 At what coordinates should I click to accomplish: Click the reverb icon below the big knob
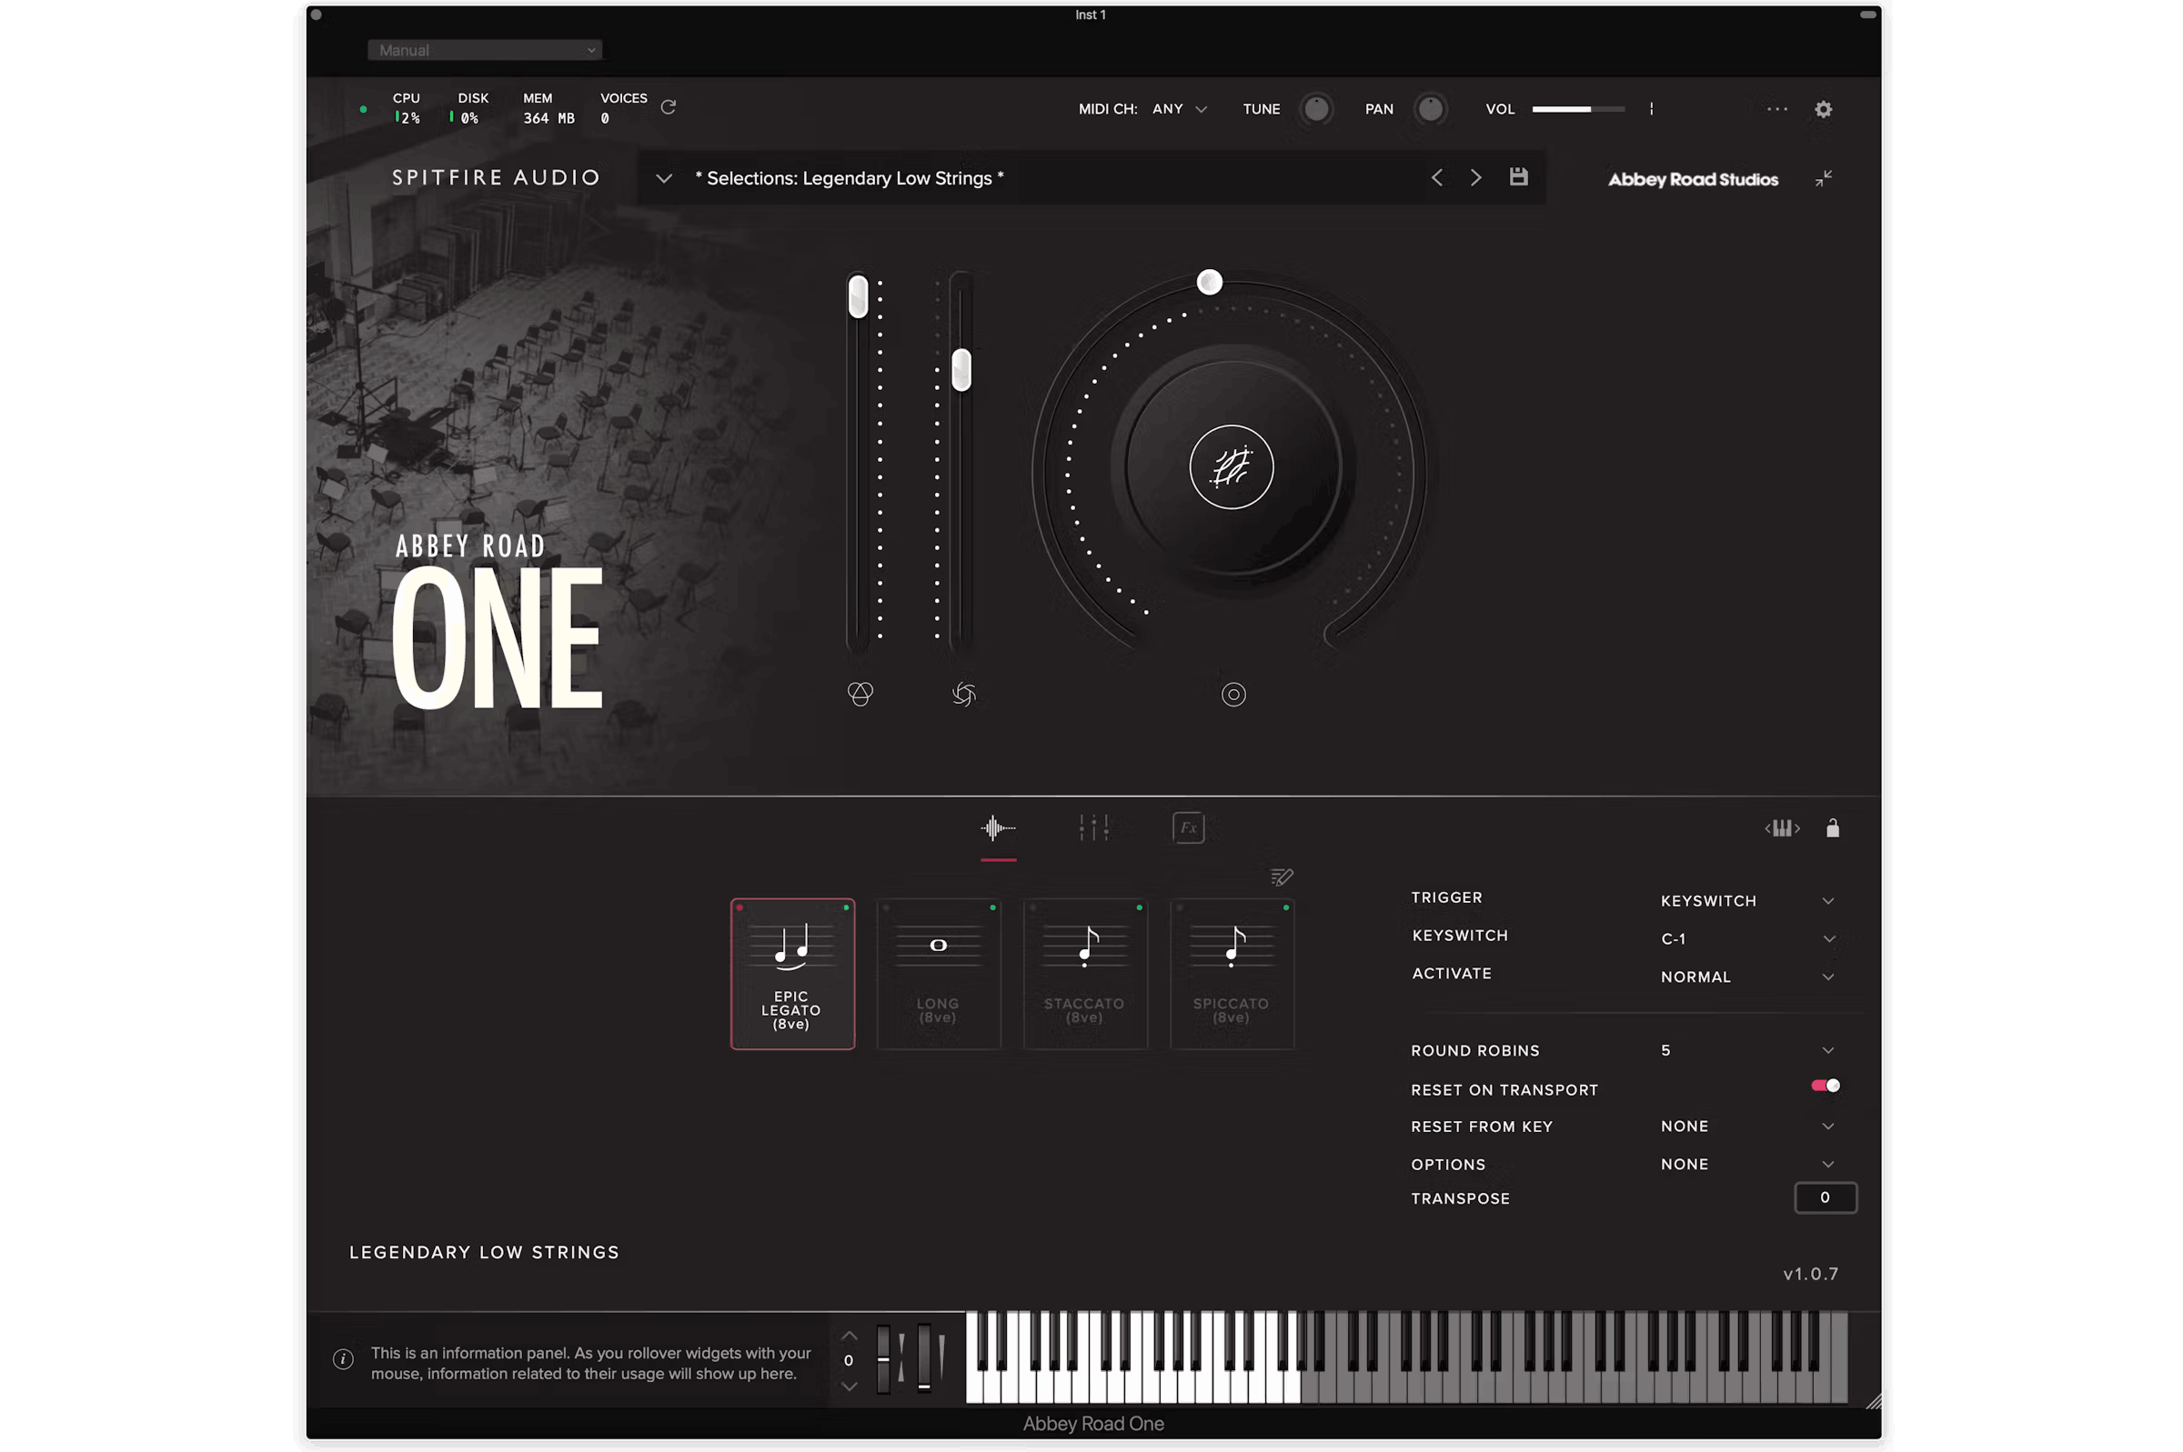coord(1232,695)
